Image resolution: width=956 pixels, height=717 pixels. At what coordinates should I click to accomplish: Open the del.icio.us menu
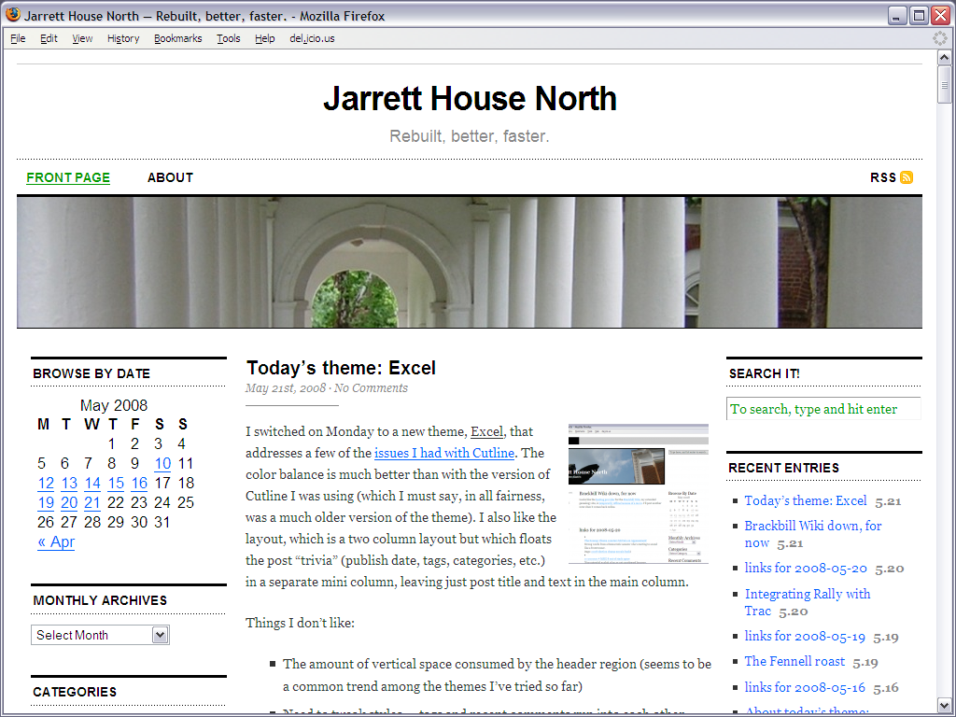[312, 38]
